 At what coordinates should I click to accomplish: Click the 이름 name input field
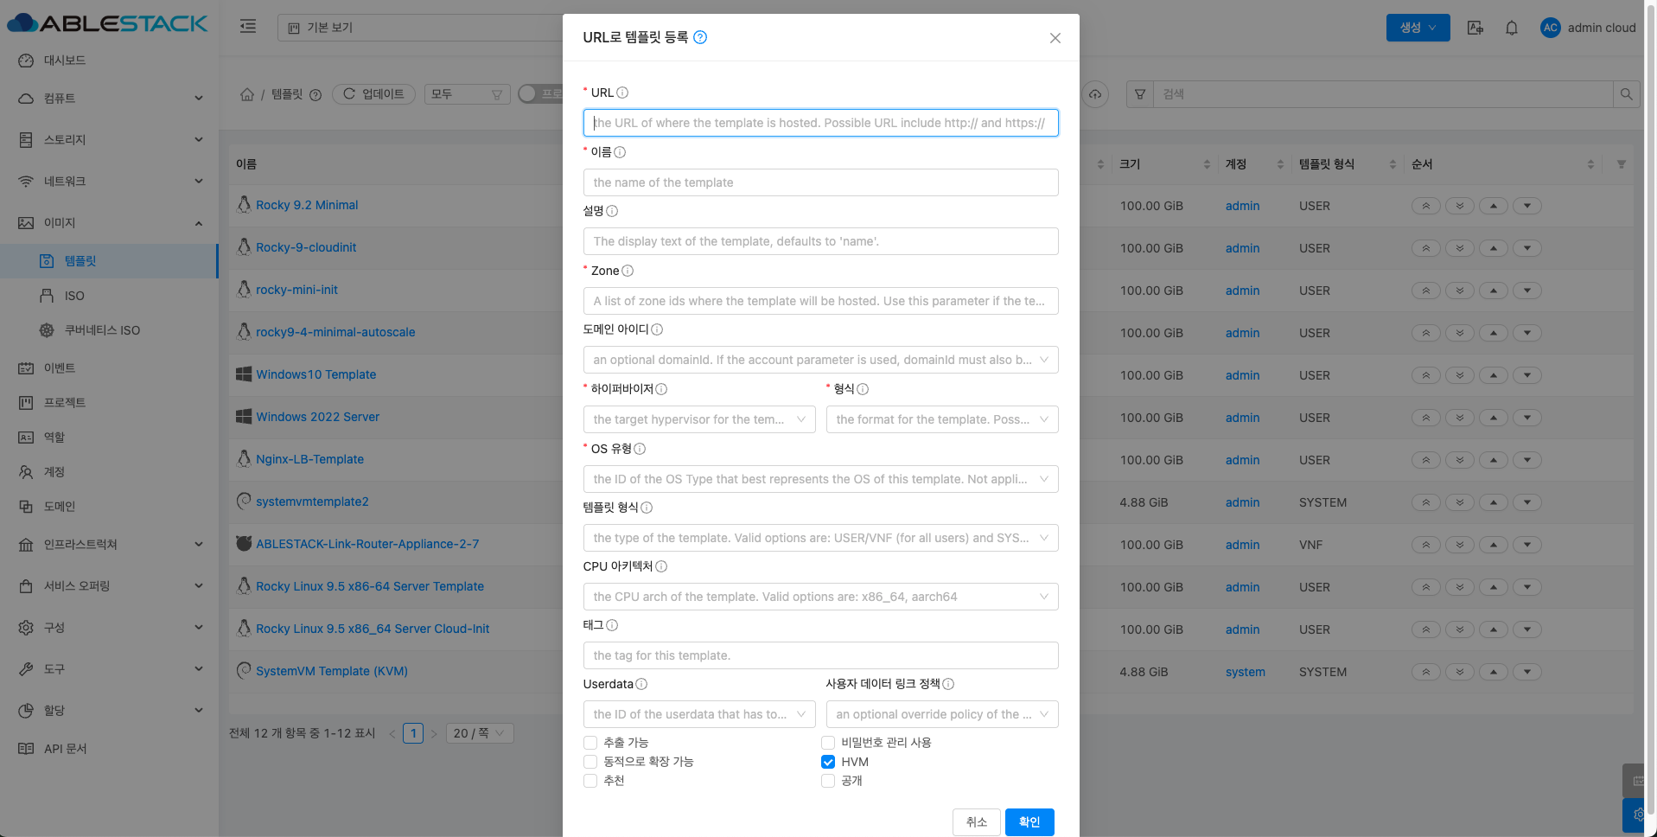click(821, 182)
